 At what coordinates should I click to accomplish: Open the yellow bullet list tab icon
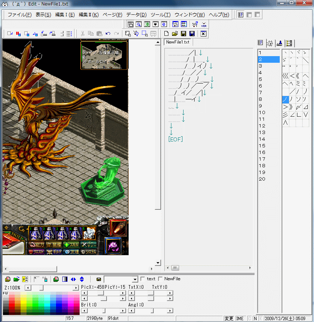pyautogui.click(x=289, y=43)
